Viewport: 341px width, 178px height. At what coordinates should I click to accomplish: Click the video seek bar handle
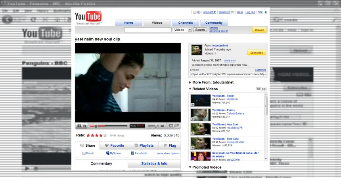click(96, 126)
